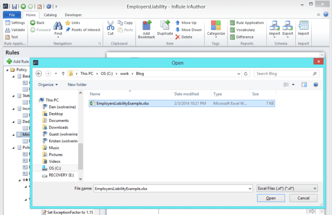332x215 pixels.
Task: Toggle the preview pane button
Action: [x=304, y=85]
